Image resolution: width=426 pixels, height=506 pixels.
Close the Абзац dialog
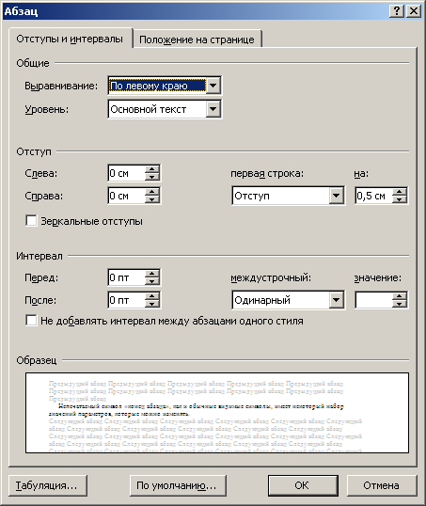(x=414, y=11)
